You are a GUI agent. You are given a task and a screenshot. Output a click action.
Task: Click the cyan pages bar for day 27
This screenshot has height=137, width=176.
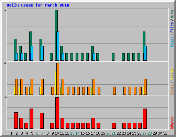tap(145, 53)
